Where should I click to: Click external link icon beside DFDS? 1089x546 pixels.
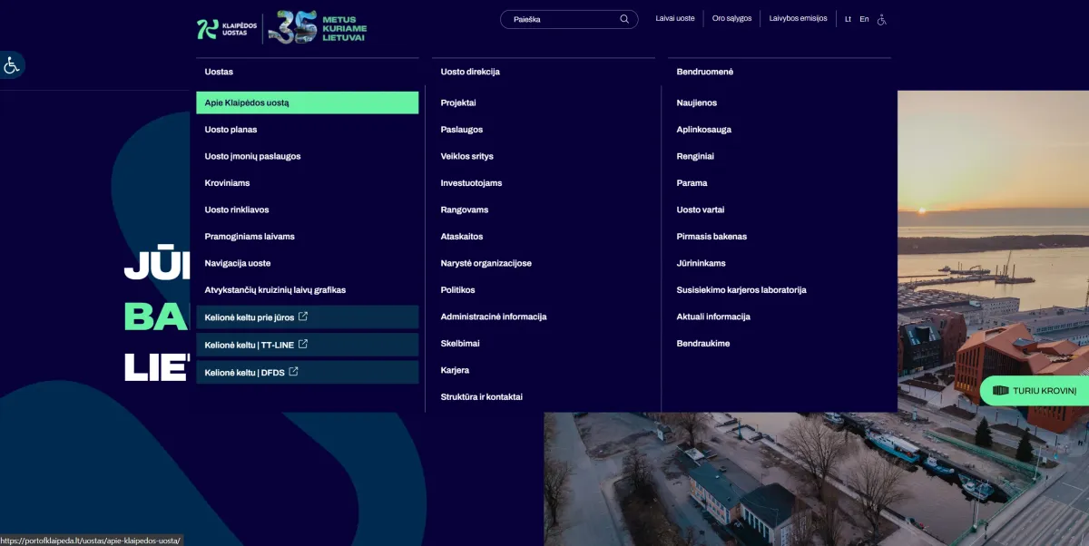point(293,372)
